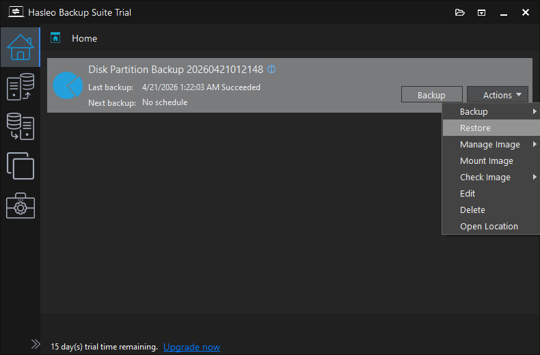
Task: Toggle the Actions dropdown button
Action: click(498, 95)
